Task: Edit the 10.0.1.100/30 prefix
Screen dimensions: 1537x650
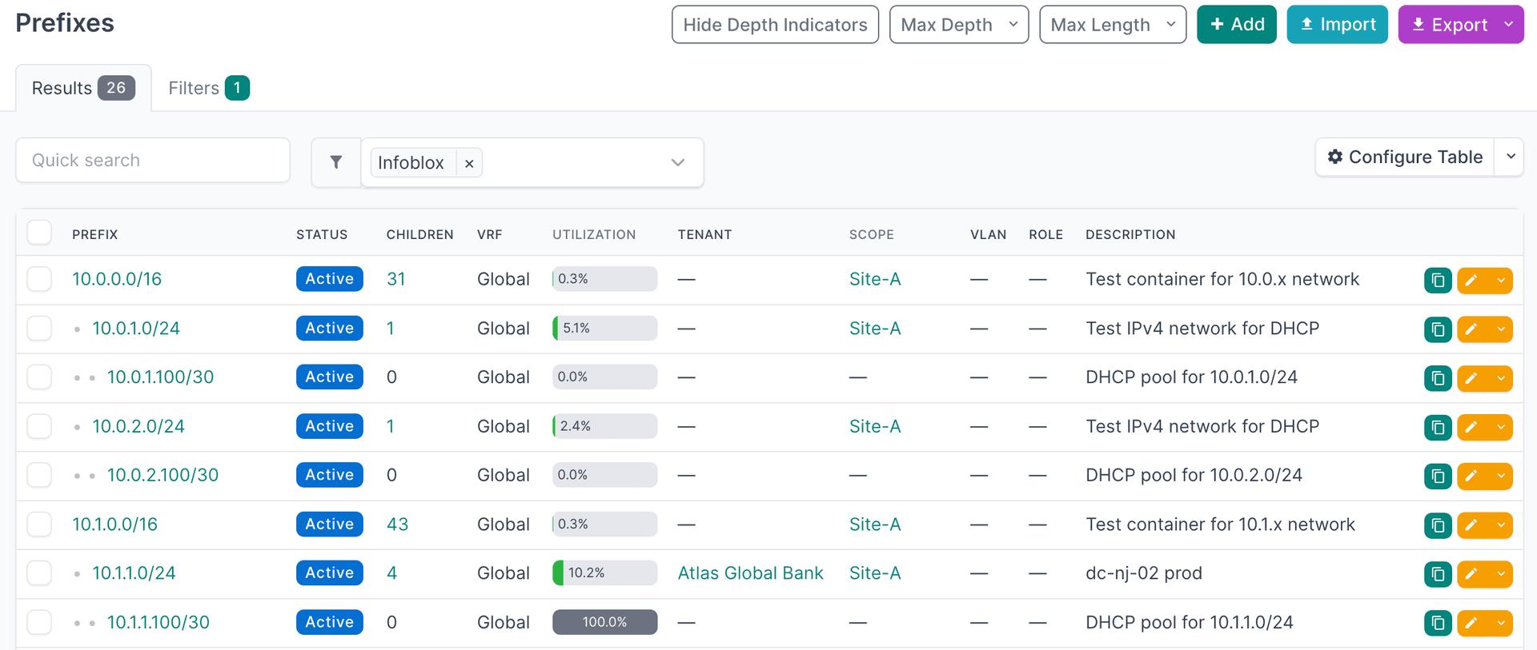Action: point(1473,377)
